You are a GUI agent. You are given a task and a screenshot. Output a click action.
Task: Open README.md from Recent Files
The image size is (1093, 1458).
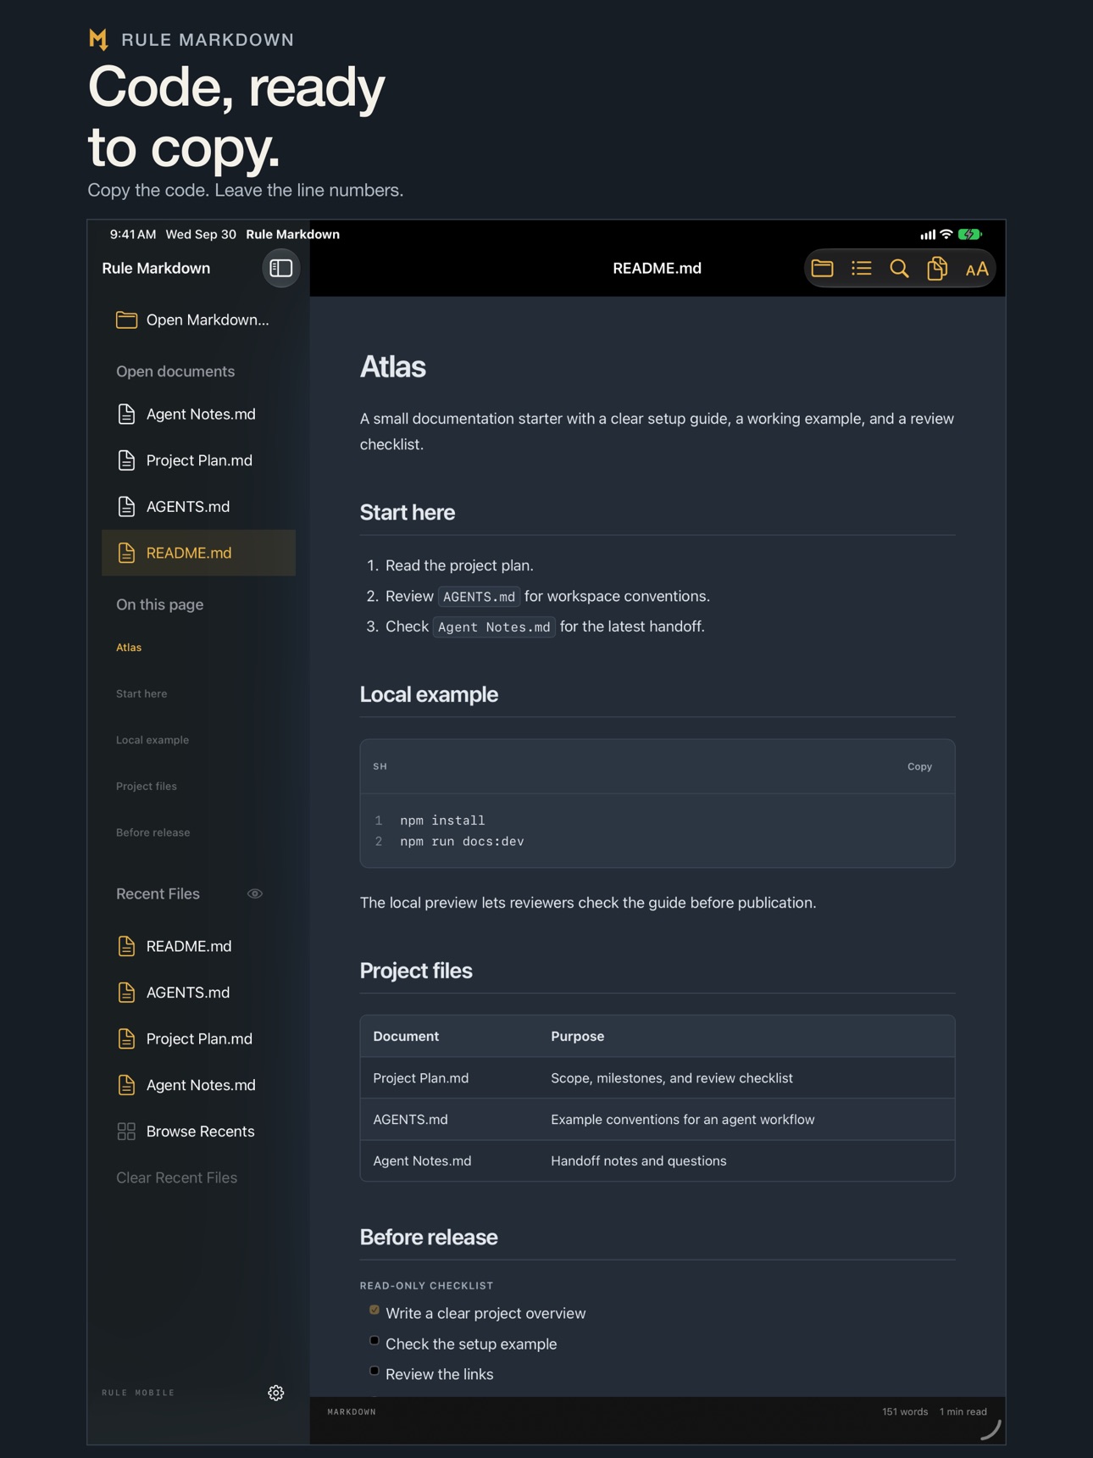tap(198, 946)
